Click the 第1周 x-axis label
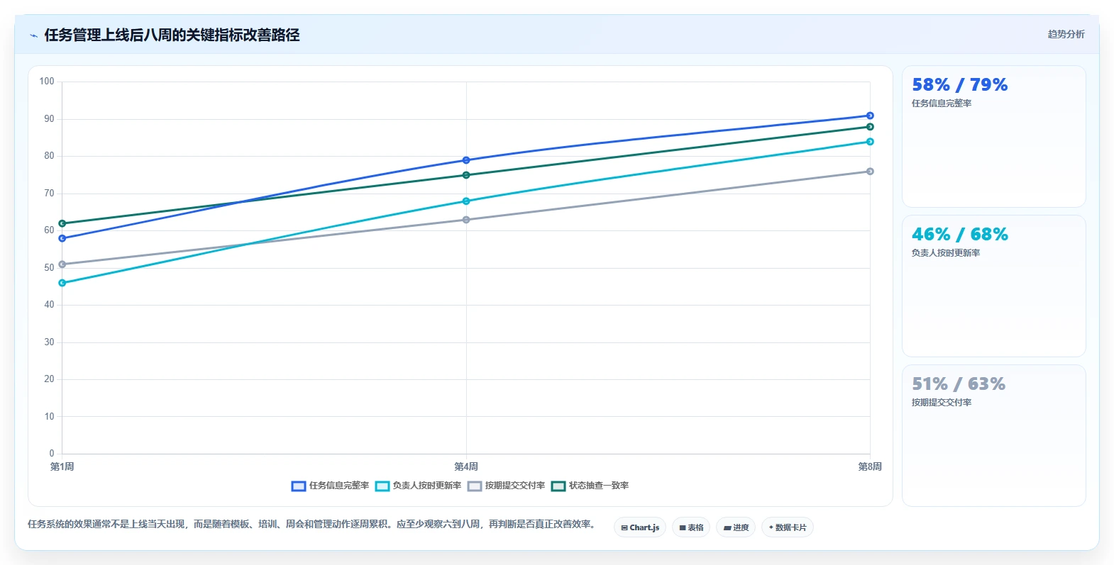The image size is (1114, 565). [62, 466]
